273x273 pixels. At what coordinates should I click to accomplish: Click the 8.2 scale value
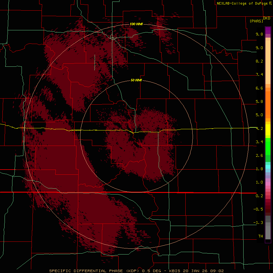[259, 61]
